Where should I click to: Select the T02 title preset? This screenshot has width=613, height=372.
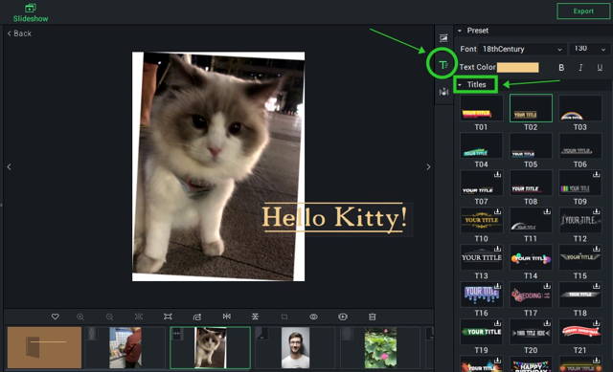[x=531, y=108]
